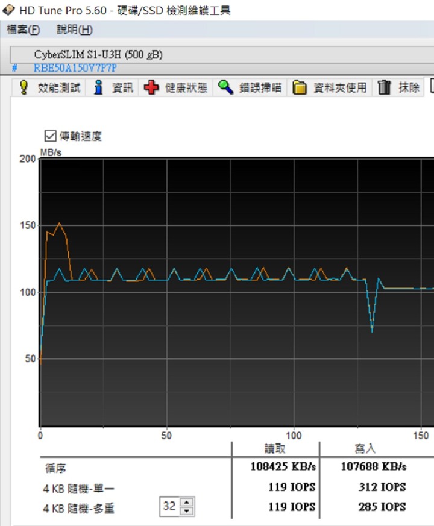Open the 檔案(F) menu

point(23,30)
